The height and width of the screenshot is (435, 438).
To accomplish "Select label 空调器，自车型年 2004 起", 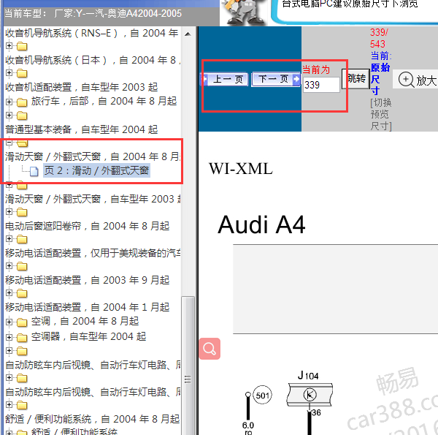I will [88, 336].
